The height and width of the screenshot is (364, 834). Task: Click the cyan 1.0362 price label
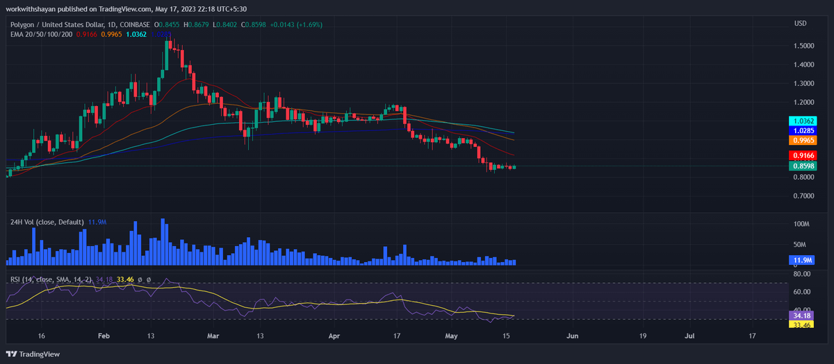[x=805, y=121]
